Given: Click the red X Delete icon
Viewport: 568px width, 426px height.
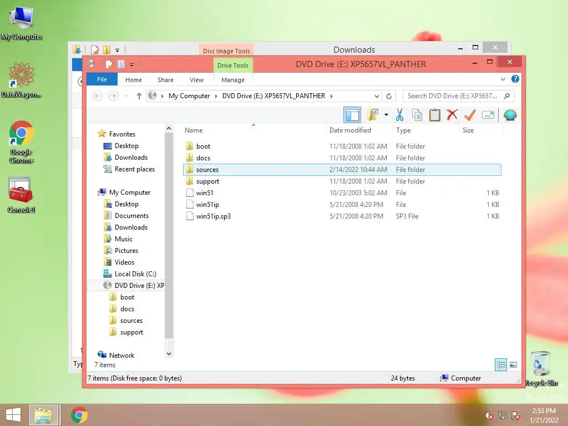Looking at the screenshot, I should [x=452, y=115].
